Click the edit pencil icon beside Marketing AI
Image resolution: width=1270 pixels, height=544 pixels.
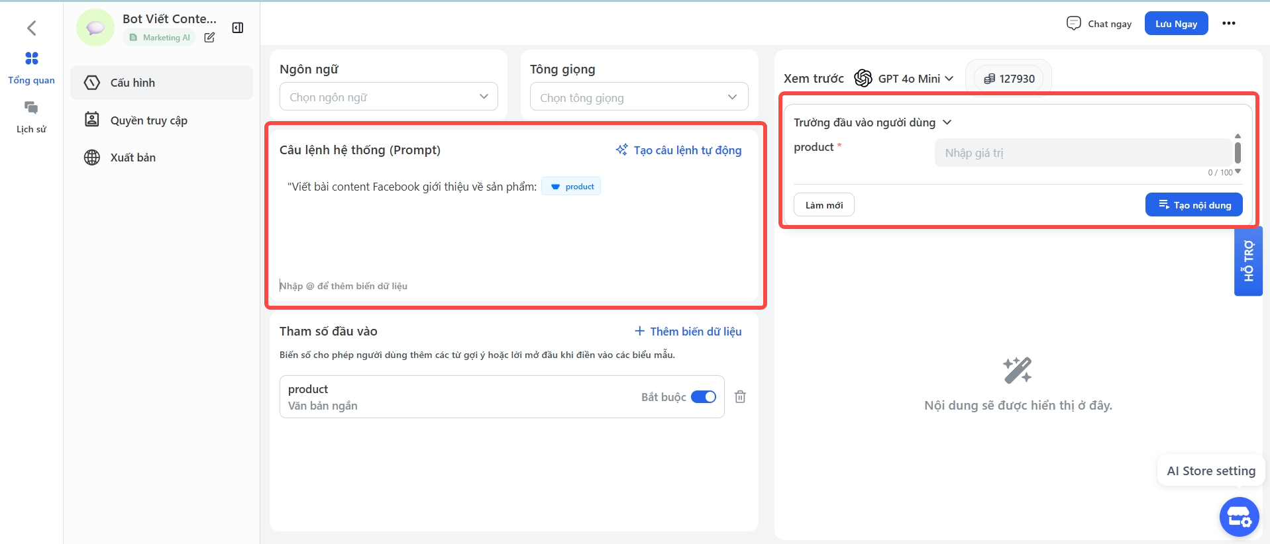point(209,38)
